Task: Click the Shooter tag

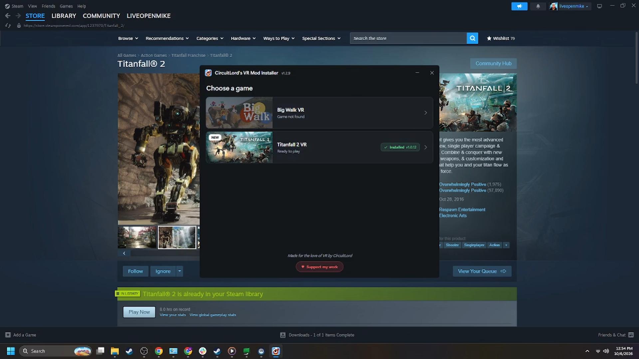Action: click(452, 245)
